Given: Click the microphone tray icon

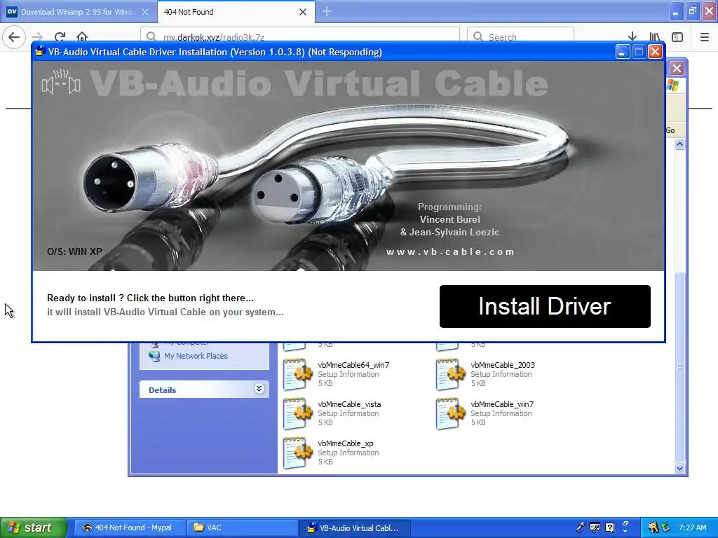Looking at the screenshot, I should pos(580,527).
